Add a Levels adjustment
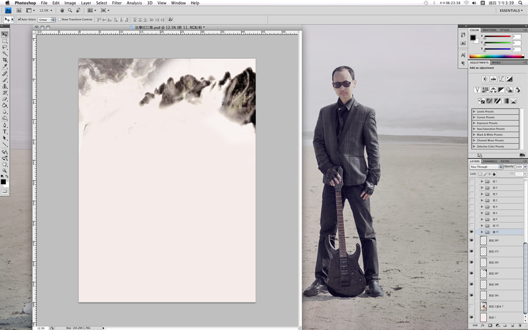Screen dimensions: 528x330 coord(493,79)
